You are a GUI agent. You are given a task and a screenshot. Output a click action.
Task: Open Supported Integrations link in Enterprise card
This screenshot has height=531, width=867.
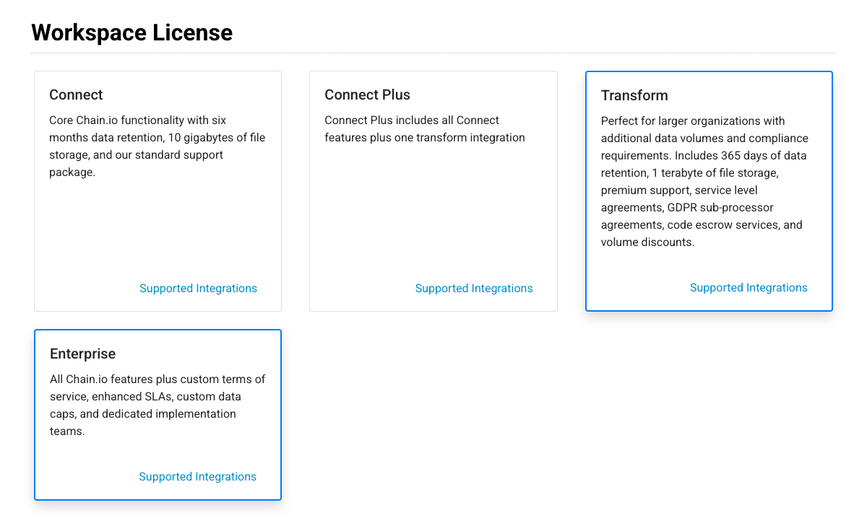(x=197, y=476)
